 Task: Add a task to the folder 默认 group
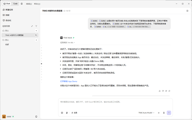point(36,40)
